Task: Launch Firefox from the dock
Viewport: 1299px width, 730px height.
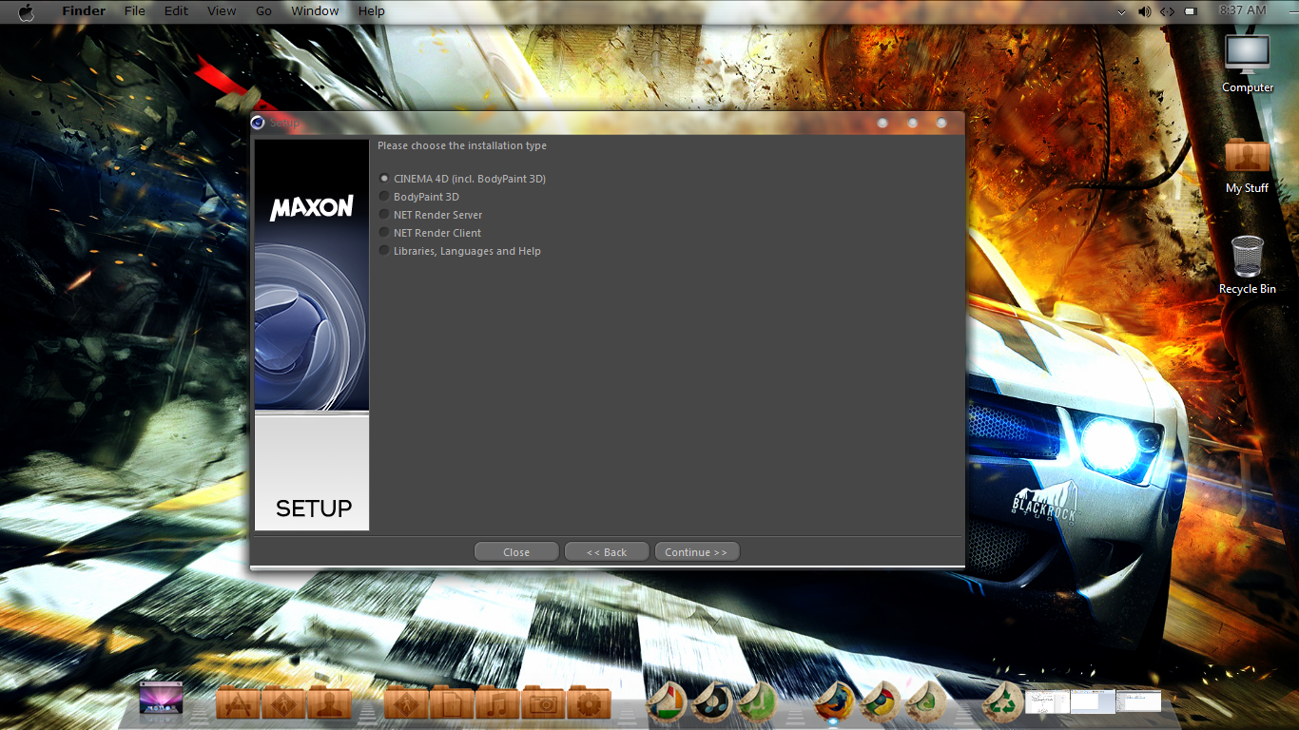Action: (x=834, y=702)
